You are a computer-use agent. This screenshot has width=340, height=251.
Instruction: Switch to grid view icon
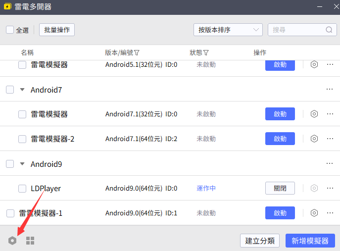[30, 241]
